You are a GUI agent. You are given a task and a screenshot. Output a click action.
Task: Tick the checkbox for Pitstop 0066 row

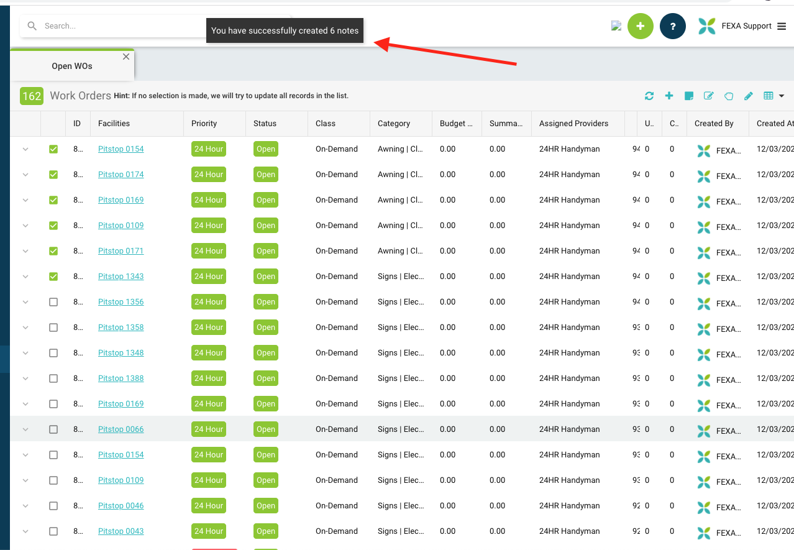[53, 429]
